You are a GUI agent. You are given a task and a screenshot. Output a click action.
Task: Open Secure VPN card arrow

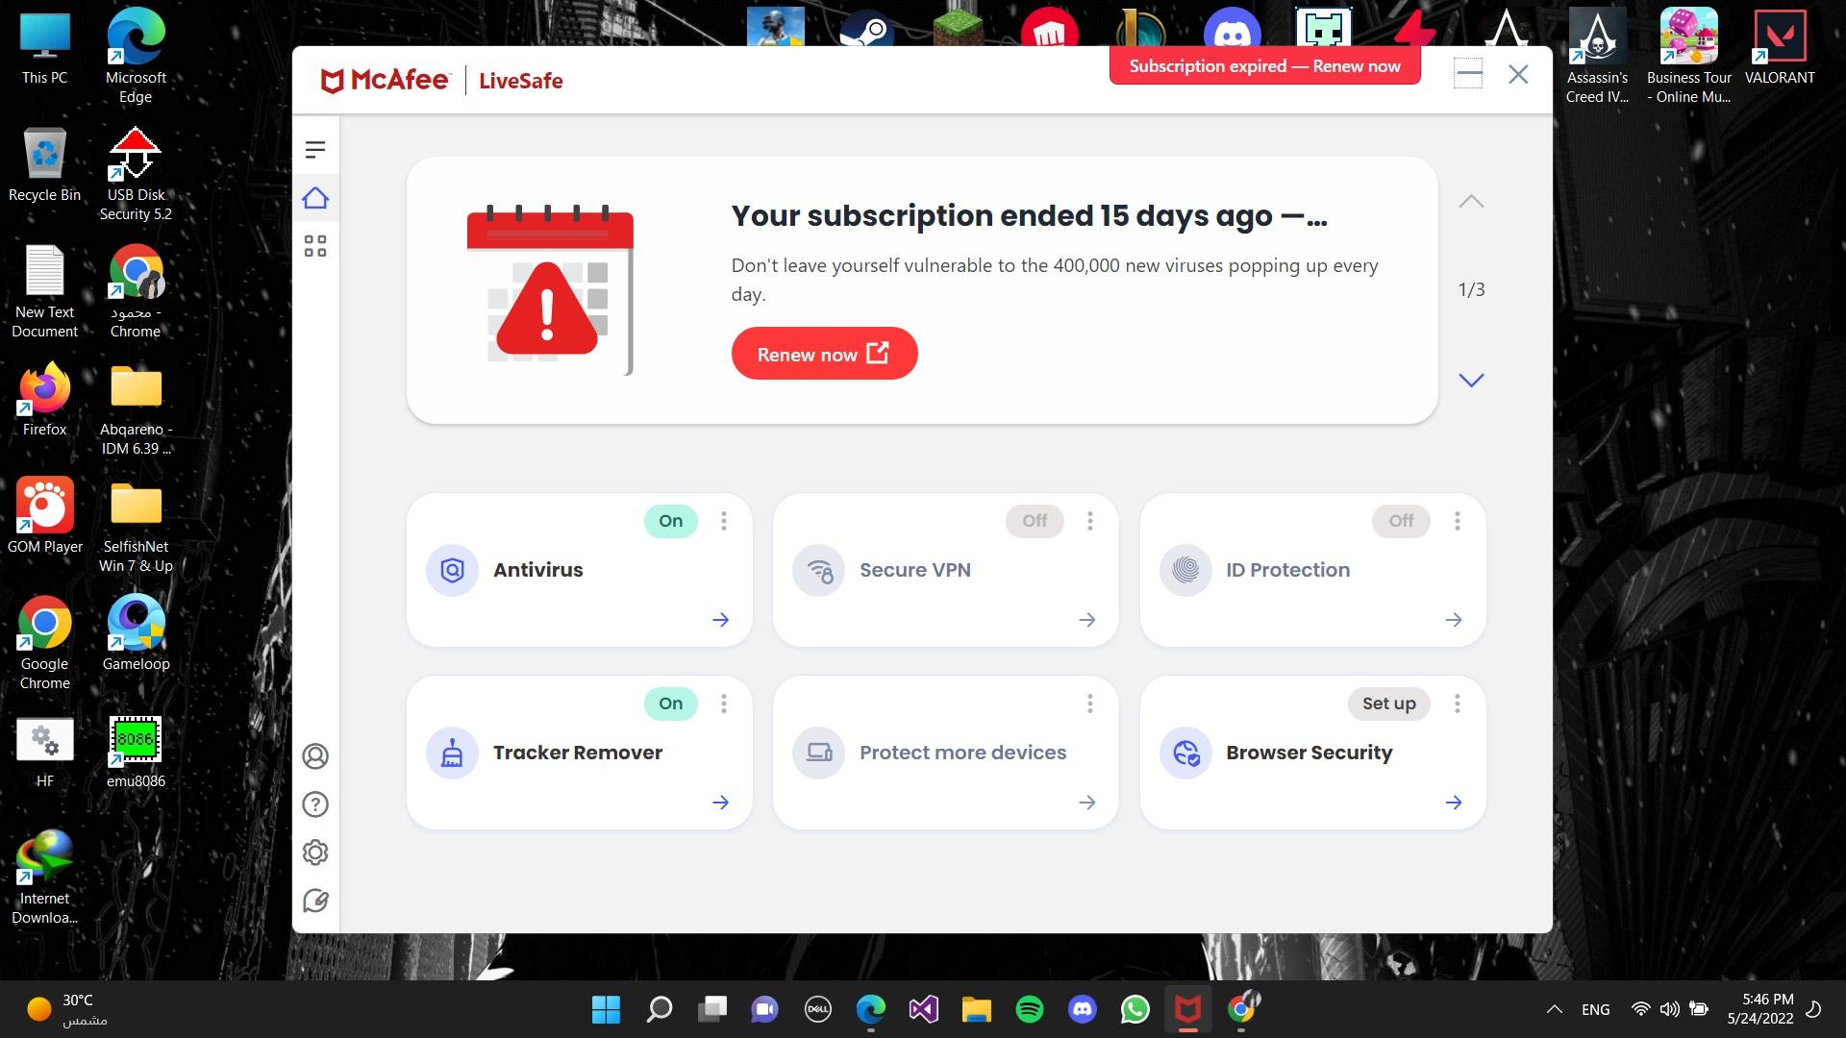pyautogui.click(x=1087, y=620)
